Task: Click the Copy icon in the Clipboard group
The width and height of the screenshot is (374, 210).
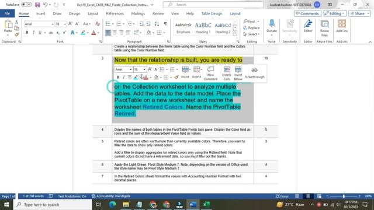Action: (x=17, y=28)
